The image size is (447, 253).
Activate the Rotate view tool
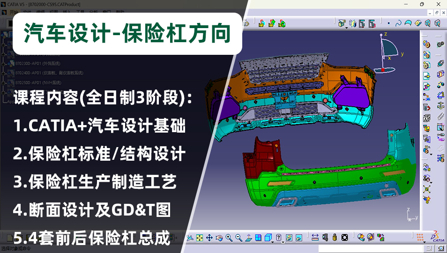[x=219, y=238]
